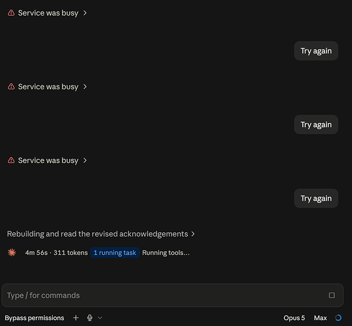Click the stop square icon in input box

pyautogui.click(x=332, y=295)
